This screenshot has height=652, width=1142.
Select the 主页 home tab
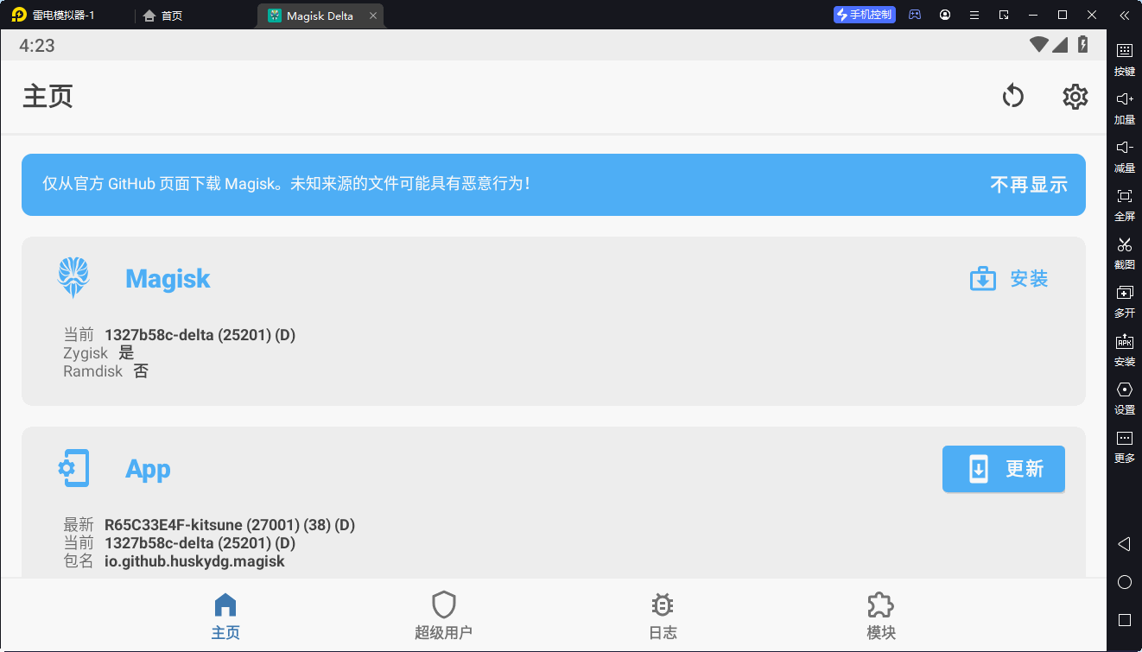225,615
